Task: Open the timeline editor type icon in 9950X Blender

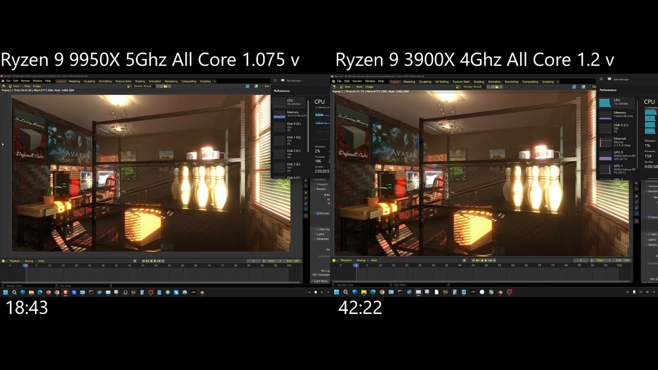Action: 3,261
